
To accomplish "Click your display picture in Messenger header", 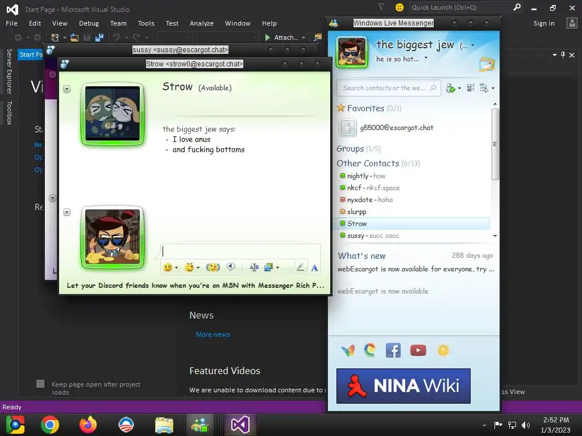I will (x=351, y=52).
